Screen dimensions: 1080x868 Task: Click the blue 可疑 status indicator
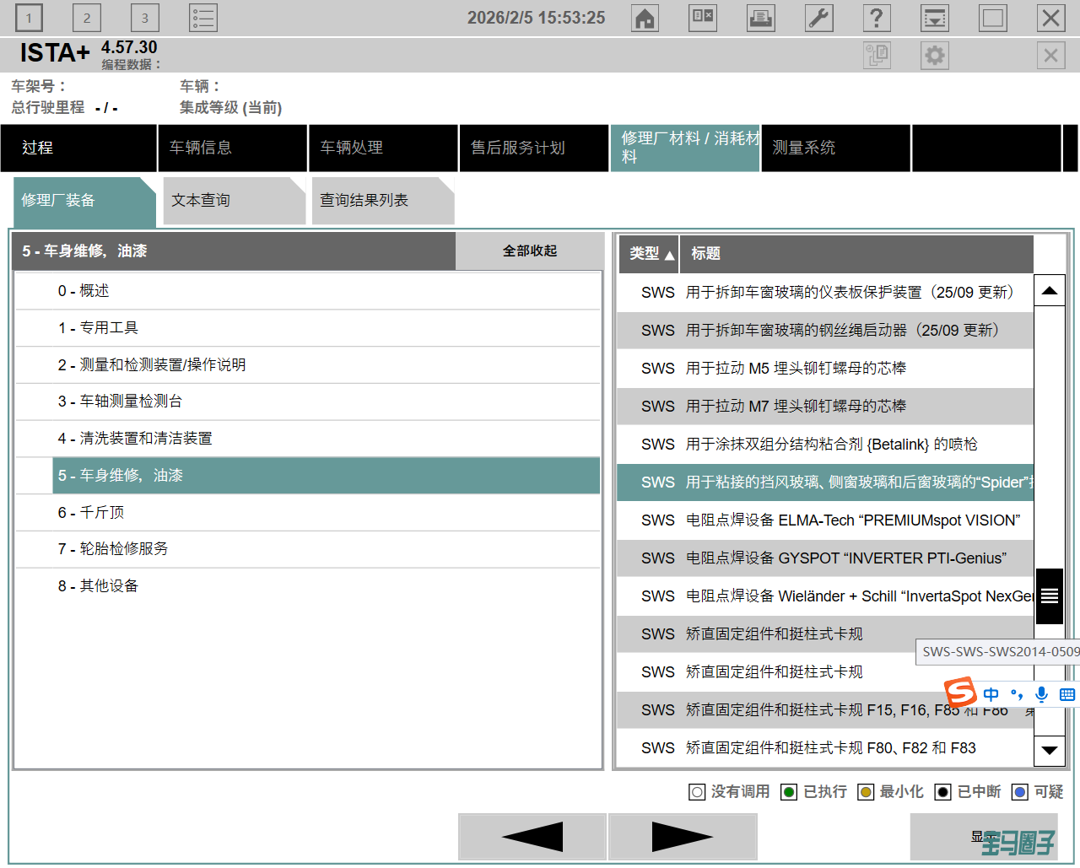[x=1020, y=792]
